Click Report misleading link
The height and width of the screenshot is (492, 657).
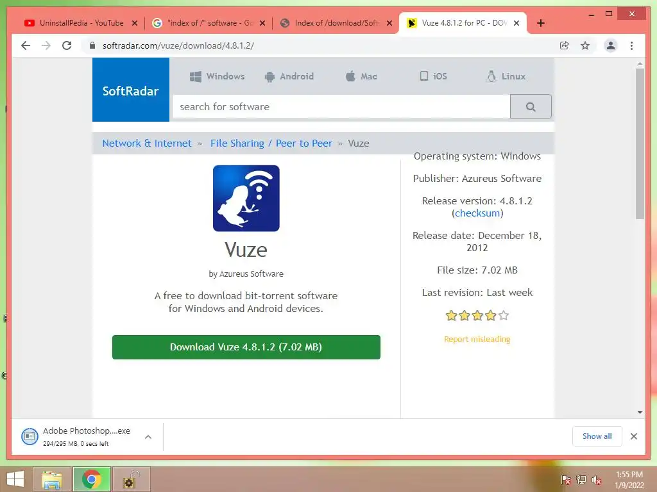click(477, 340)
